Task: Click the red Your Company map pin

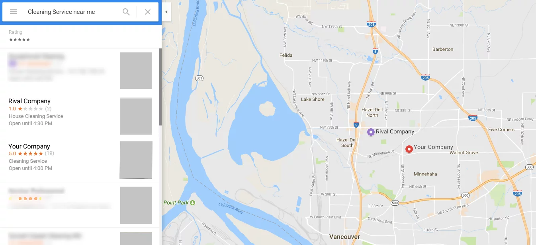Action: (409, 149)
